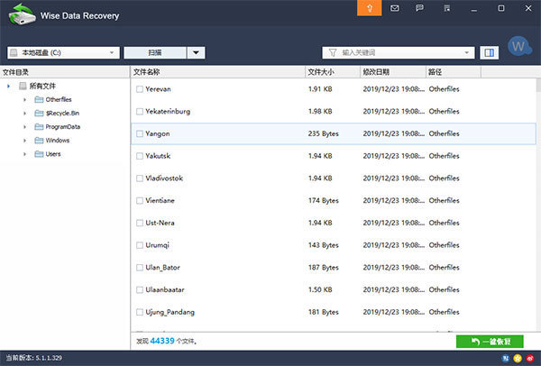Click the version 5.1.1.329 label

tap(34, 358)
